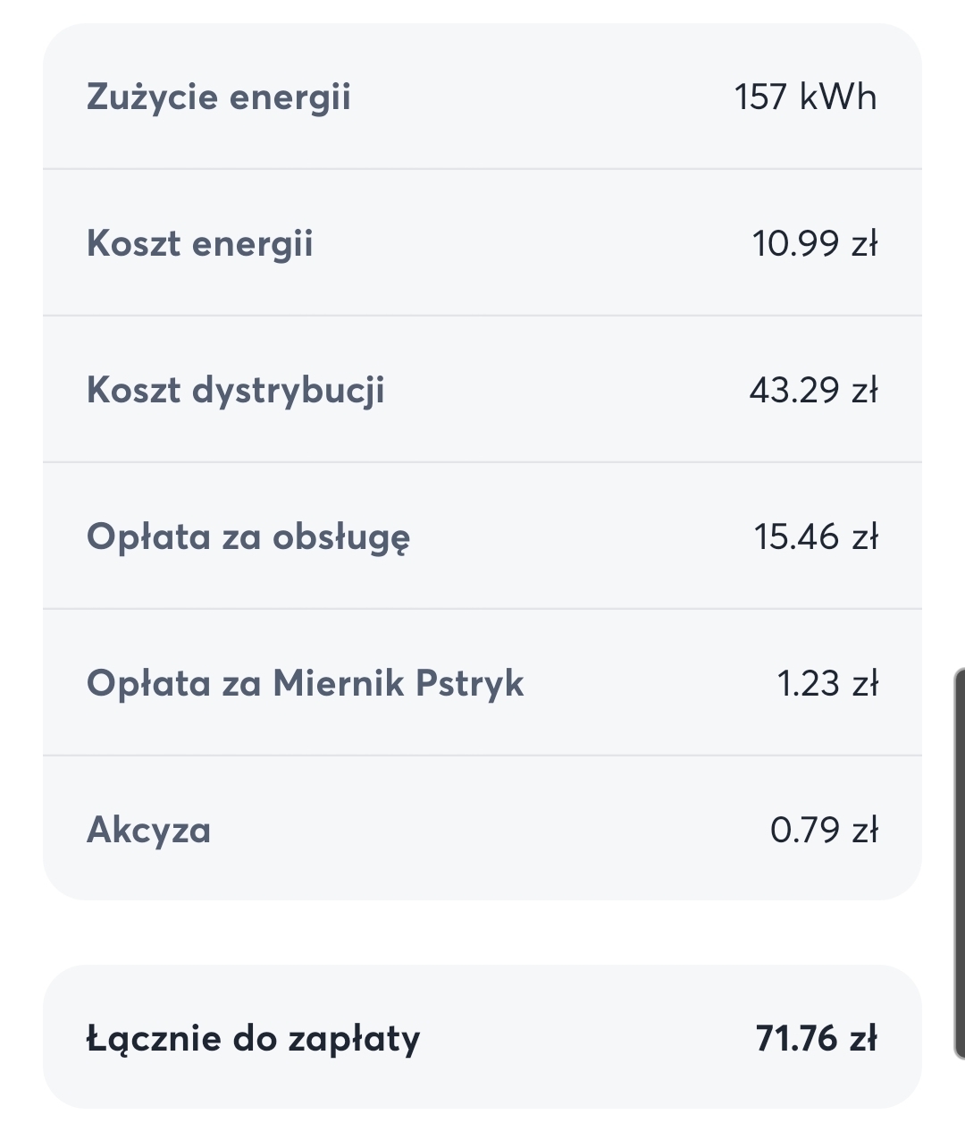
Task: Click the 1.23 zł meter fee value
Action: tap(827, 683)
